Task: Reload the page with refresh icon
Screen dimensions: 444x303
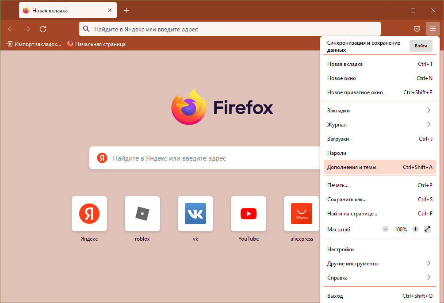Action: pos(43,29)
